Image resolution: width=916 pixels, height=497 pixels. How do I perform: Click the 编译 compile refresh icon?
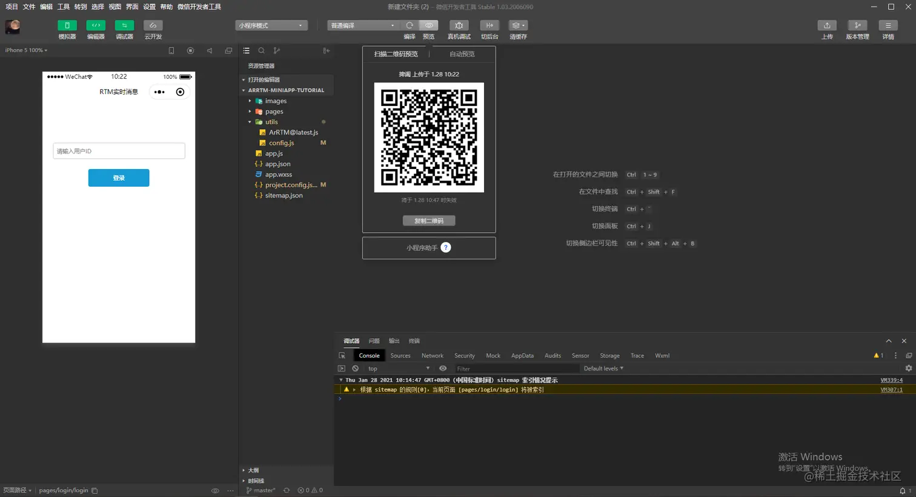point(410,25)
